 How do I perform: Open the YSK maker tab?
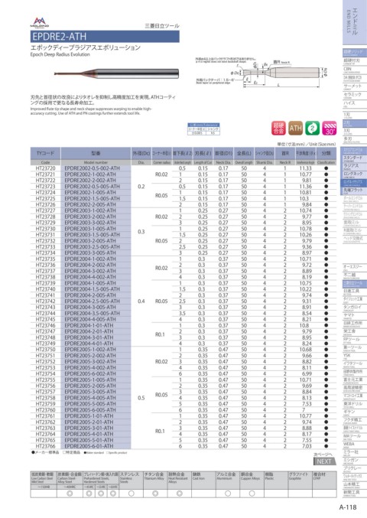click(355, 357)
